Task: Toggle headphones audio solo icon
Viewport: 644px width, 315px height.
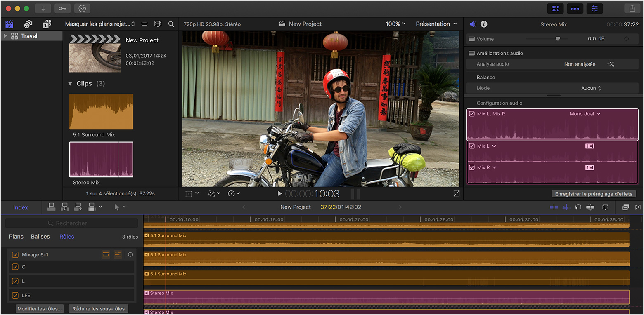Action: (578, 207)
